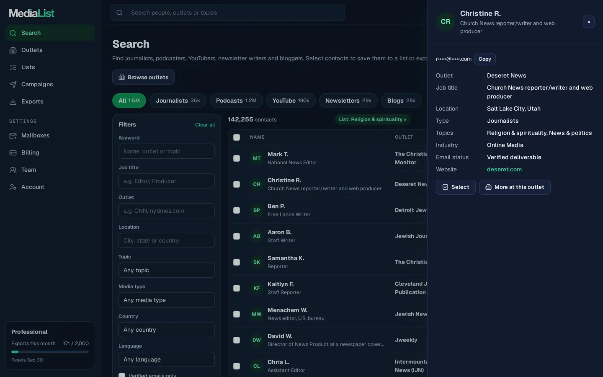Go to the Lists sidebar icon
Viewport: 603px width, 377px height.
[13, 67]
